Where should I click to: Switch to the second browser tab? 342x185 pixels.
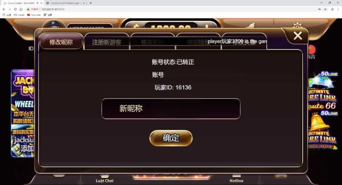[65, 3]
